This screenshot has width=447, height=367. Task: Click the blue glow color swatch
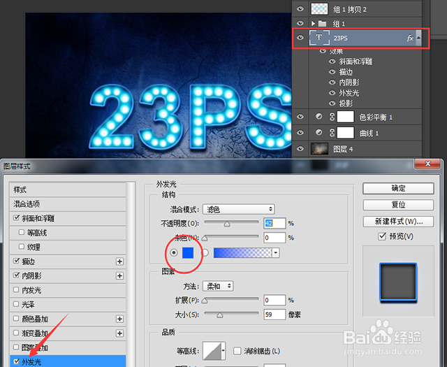click(x=188, y=253)
